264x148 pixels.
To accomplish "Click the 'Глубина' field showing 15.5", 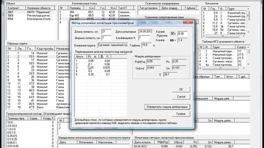I will [x=146, y=45].
